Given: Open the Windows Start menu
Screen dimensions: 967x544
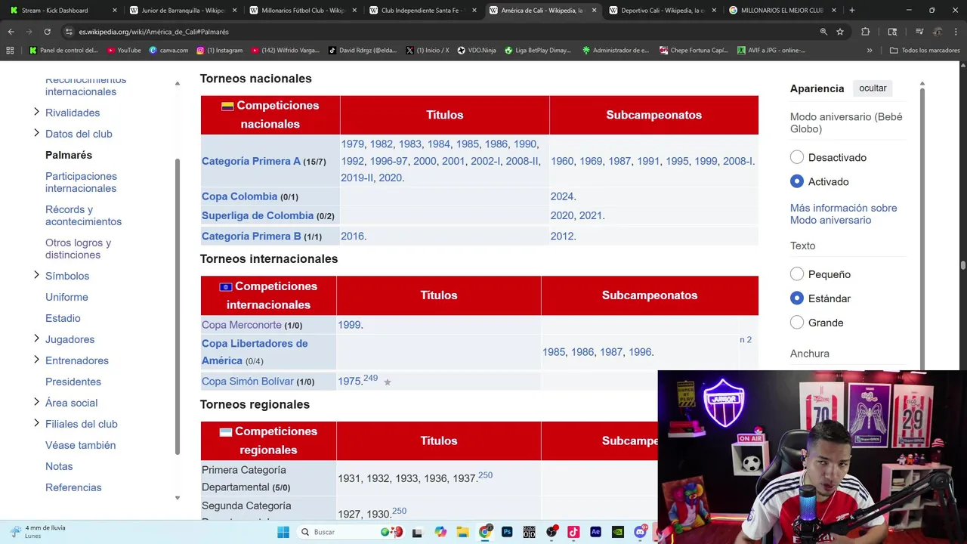Looking at the screenshot, I should click(283, 532).
